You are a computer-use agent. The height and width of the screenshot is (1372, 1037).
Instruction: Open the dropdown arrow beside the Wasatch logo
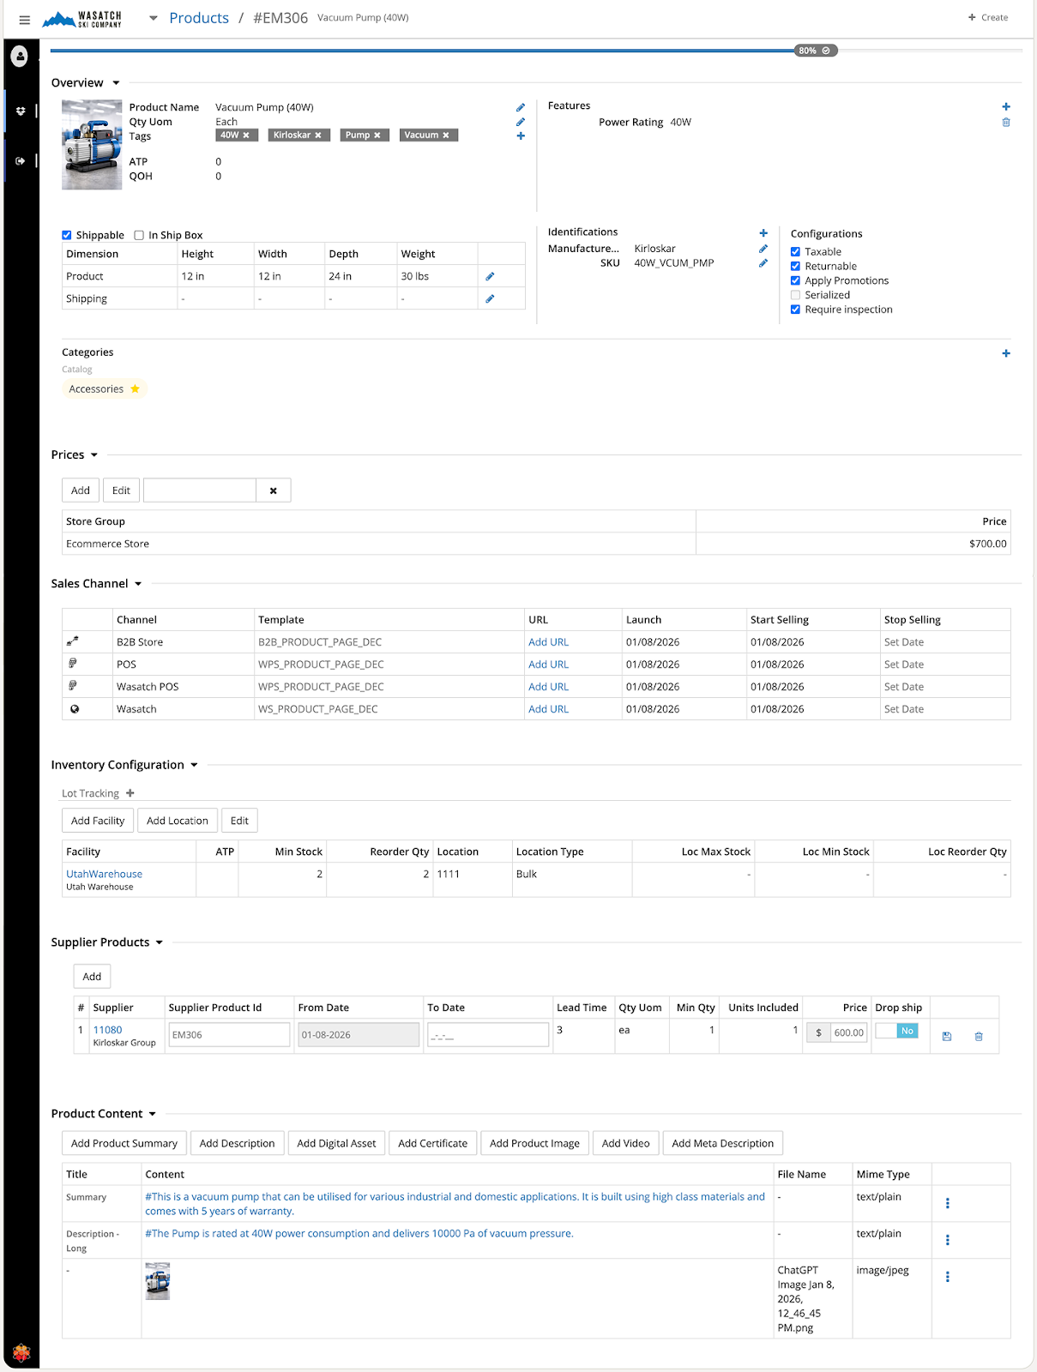click(x=153, y=18)
